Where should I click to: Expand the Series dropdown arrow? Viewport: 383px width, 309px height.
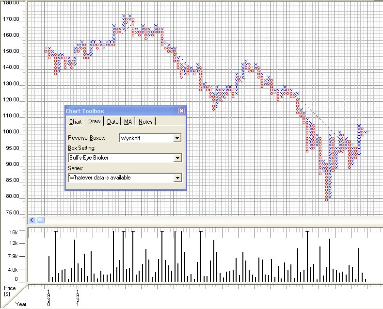[177, 178]
